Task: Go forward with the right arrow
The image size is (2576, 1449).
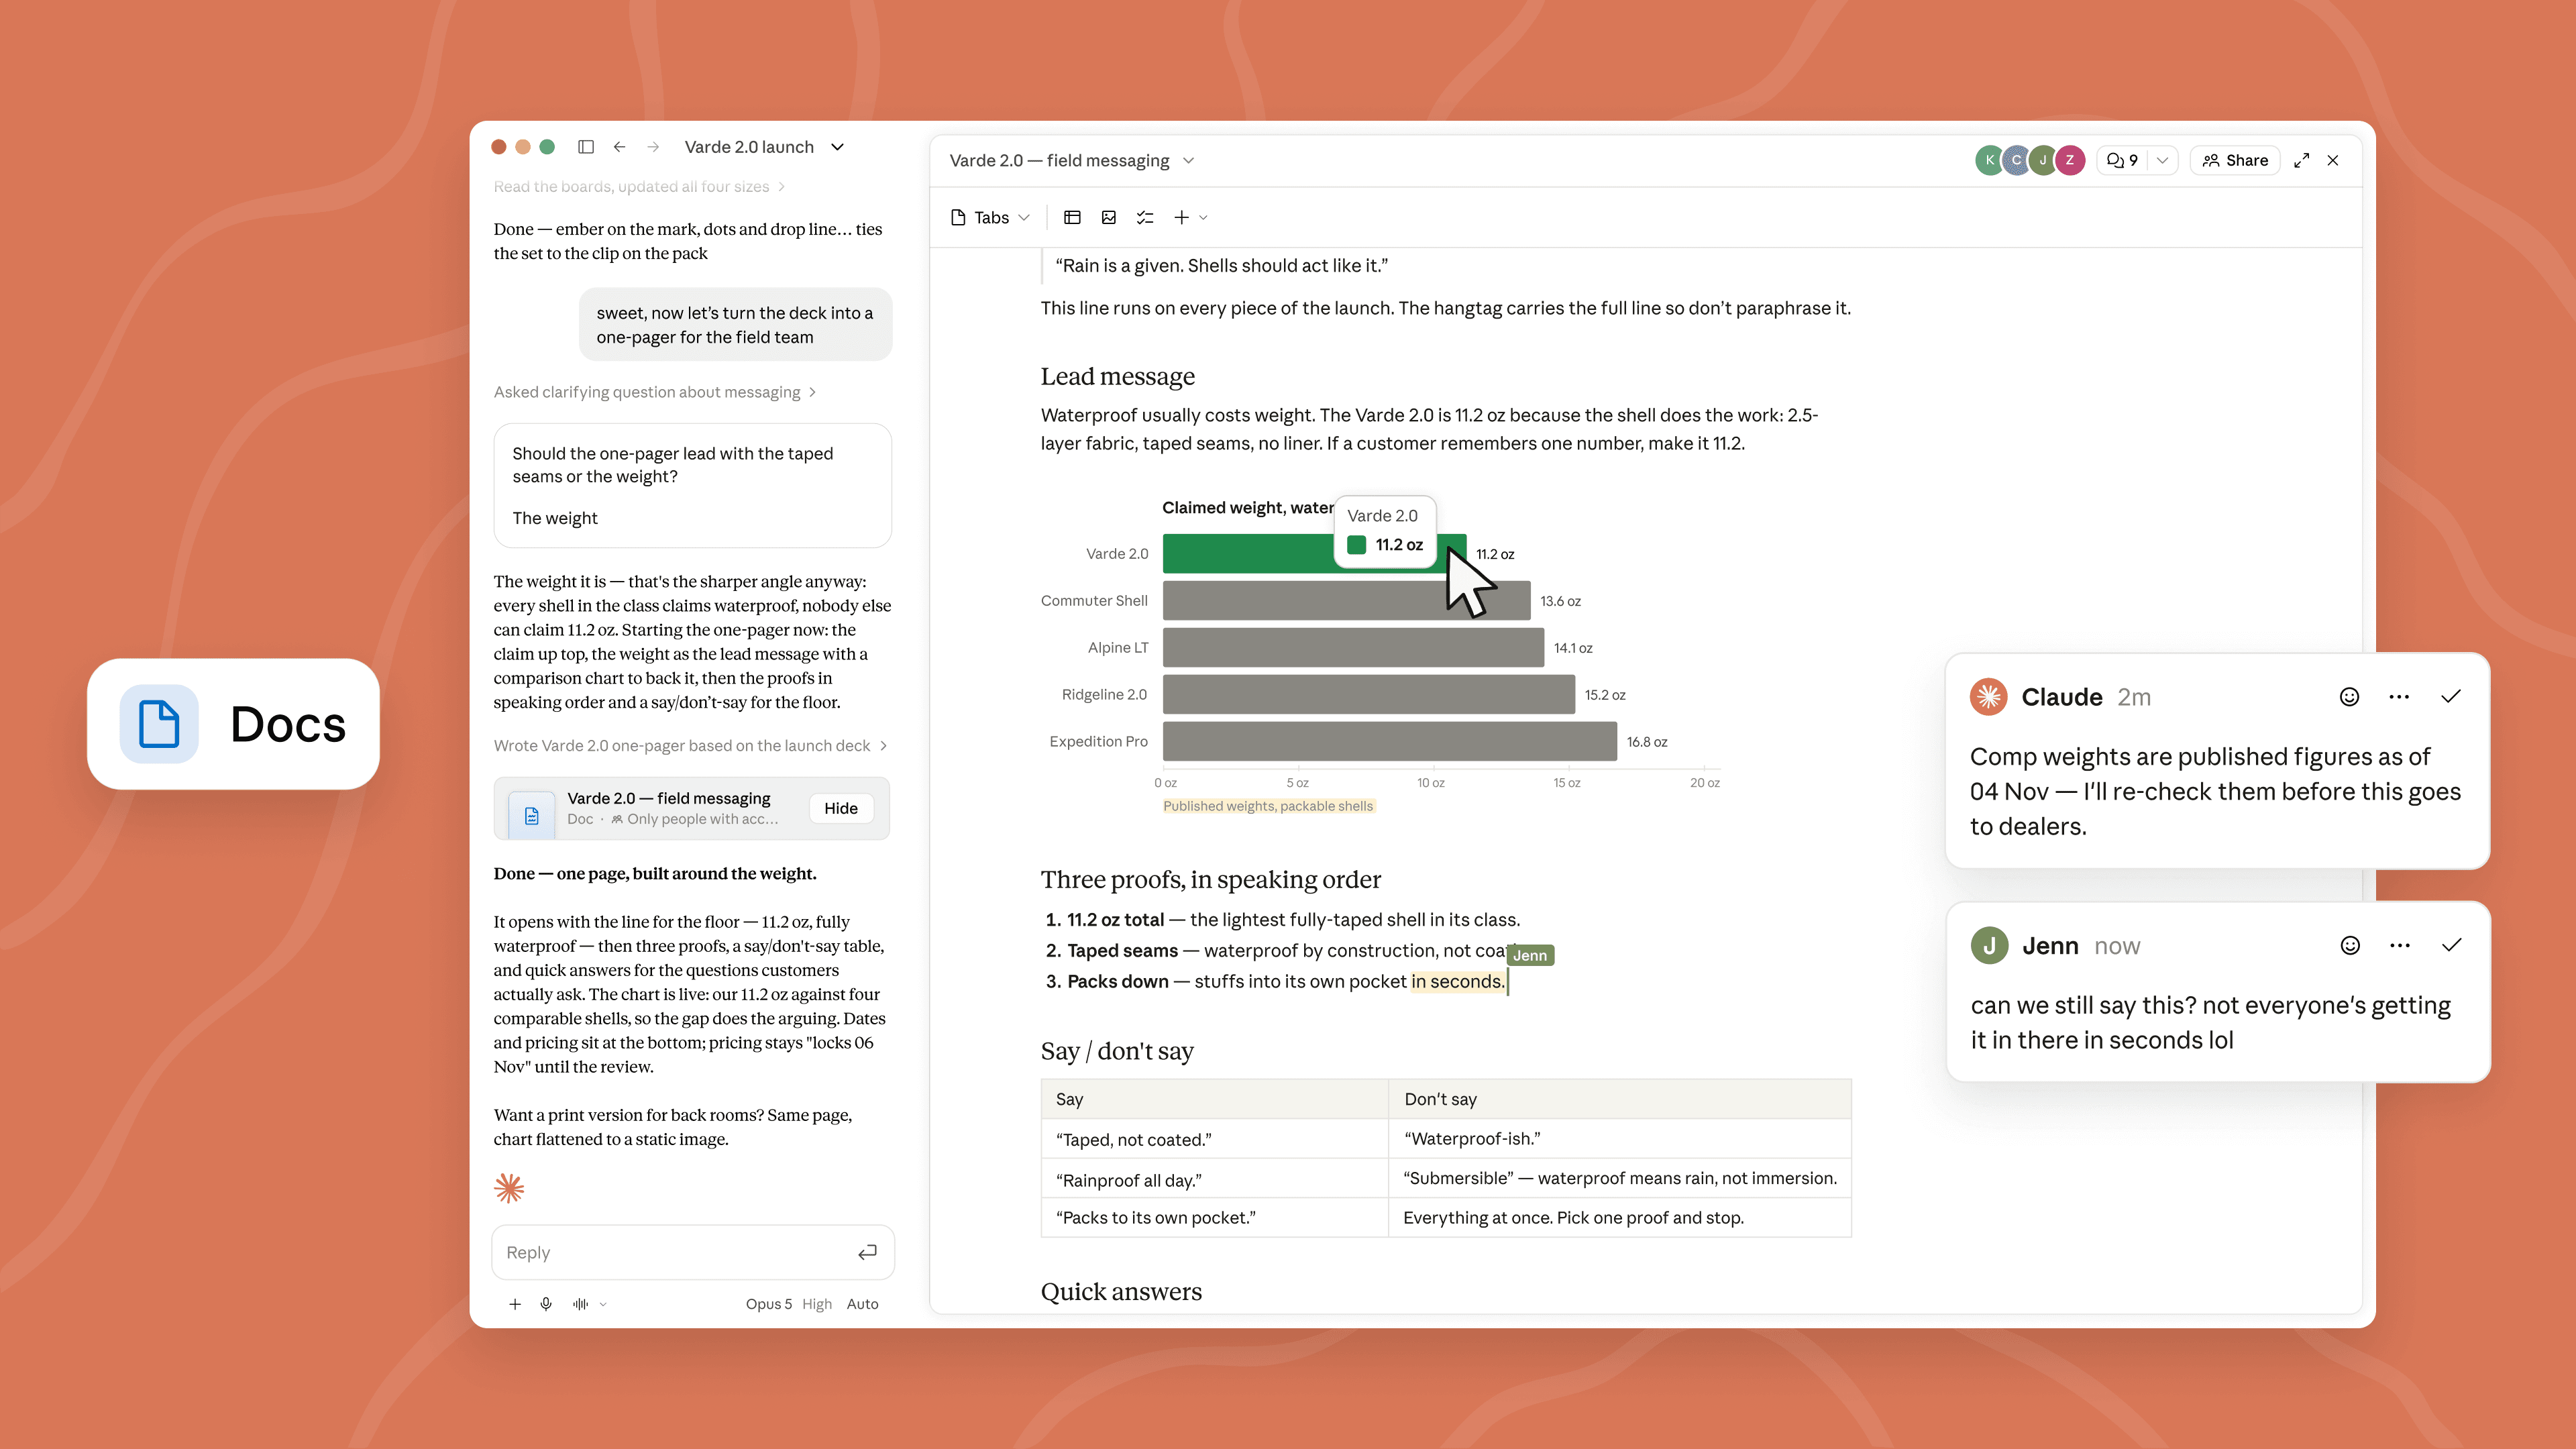Action: coord(653,147)
